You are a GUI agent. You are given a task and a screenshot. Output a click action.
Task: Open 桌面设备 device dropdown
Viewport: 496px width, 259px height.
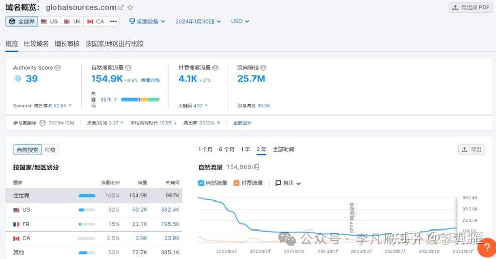pos(147,22)
